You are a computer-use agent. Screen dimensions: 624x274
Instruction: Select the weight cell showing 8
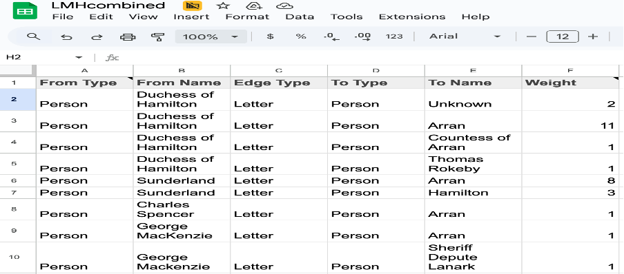tap(570, 180)
